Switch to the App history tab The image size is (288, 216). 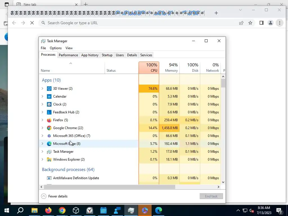tap(90, 55)
